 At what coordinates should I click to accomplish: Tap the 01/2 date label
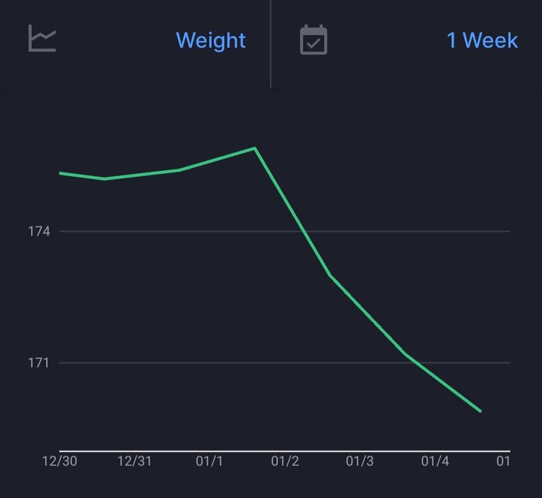(285, 461)
